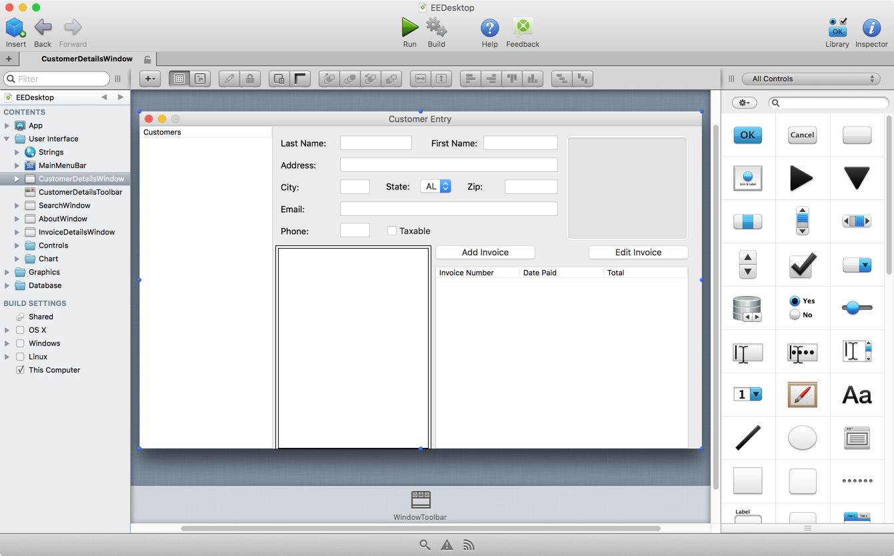Open the State popup menu
This screenshot has width=894, height=556.
pyautogui.click(x=436, y=187)
